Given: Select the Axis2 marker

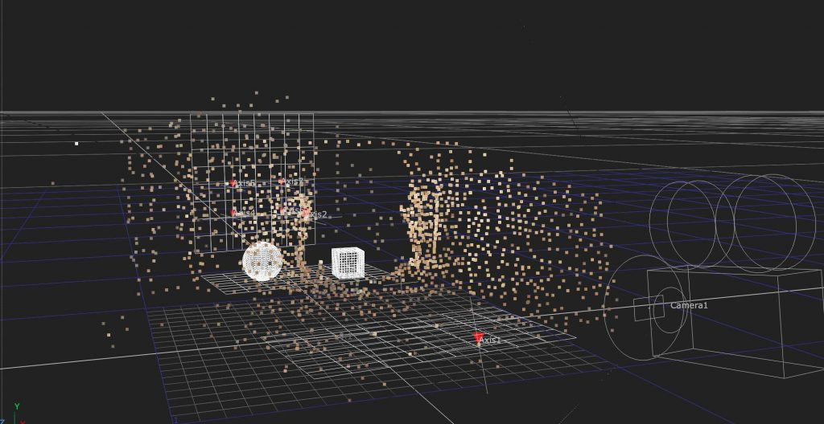Looking at the screenshot, I should (x=307, y=214).
